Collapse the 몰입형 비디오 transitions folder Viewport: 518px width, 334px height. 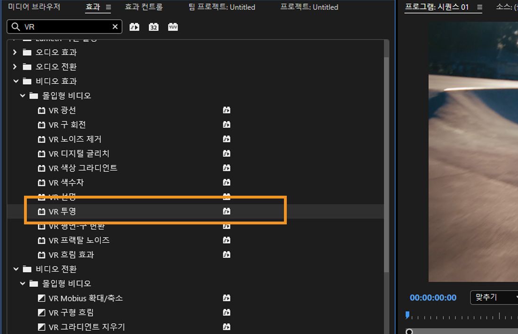23,283
